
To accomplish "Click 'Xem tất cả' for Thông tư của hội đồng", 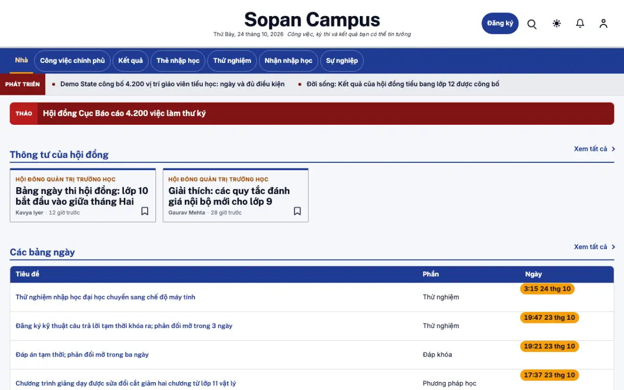I will click(x=594, y=149).
